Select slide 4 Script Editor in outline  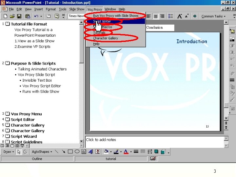(23, 120)
